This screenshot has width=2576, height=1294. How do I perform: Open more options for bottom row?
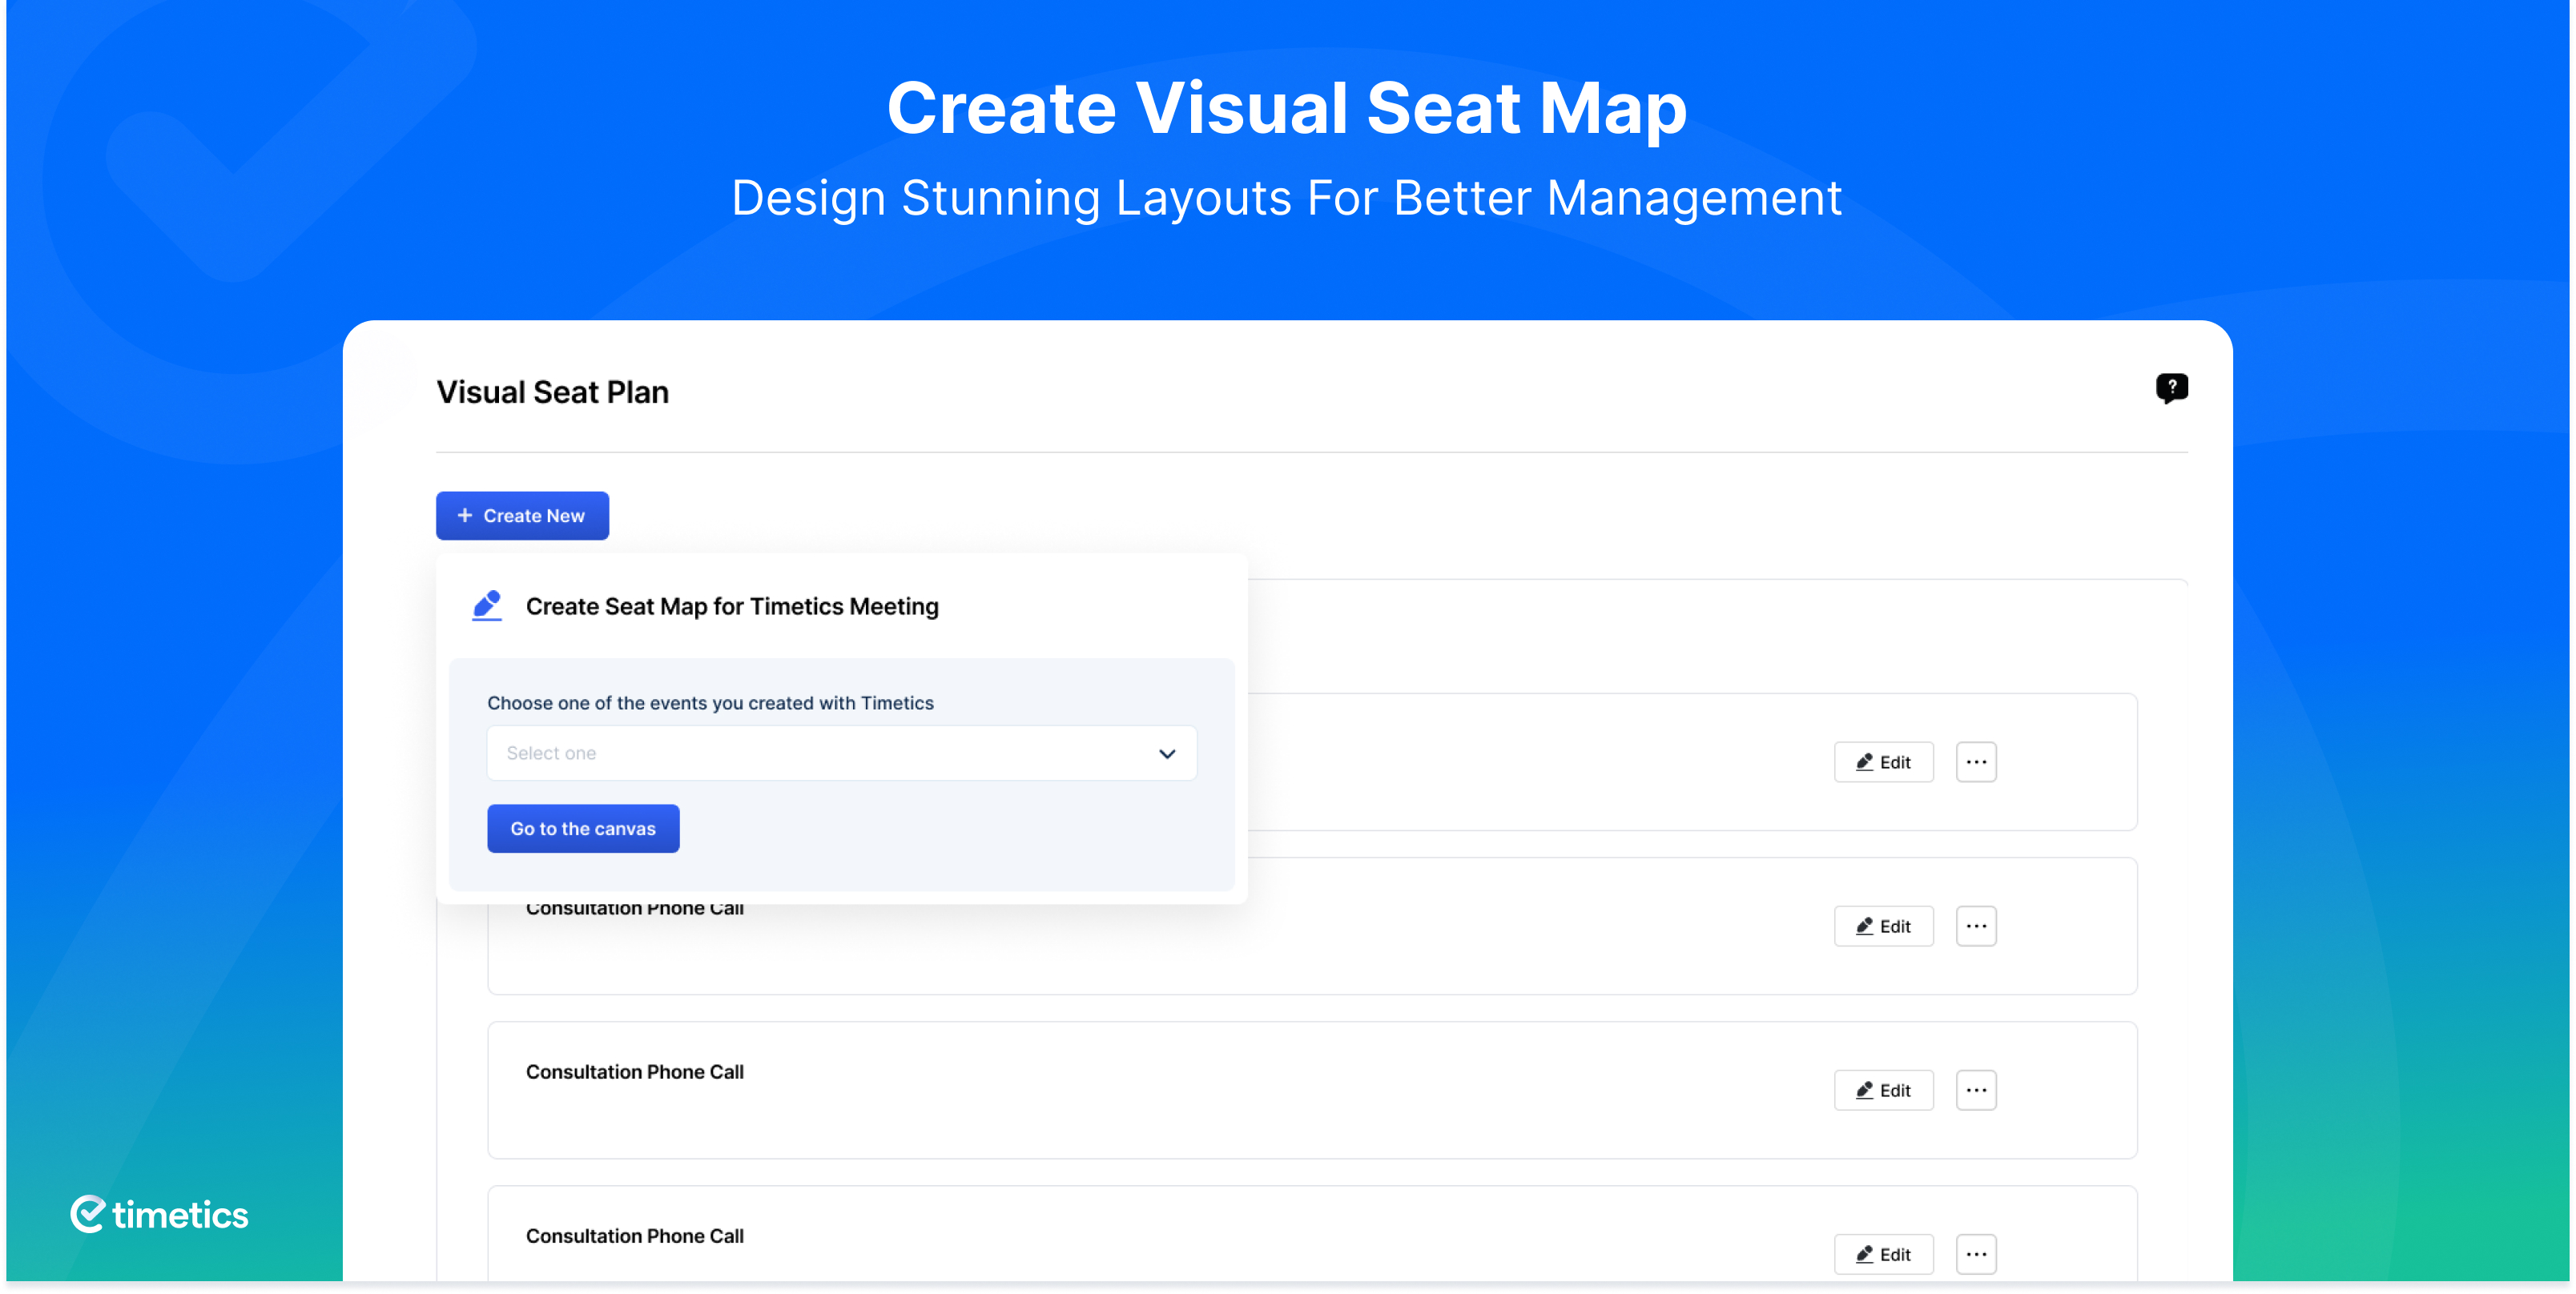[1976, 1254]
